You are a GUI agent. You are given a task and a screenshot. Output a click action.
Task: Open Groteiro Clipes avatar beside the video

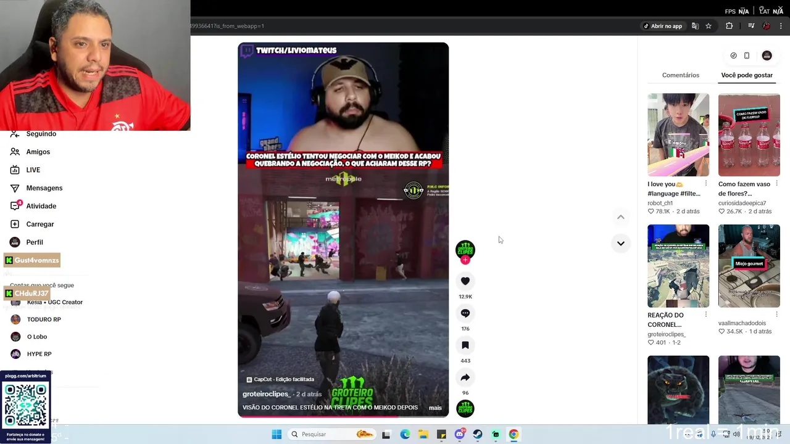[x=465, y=249]
